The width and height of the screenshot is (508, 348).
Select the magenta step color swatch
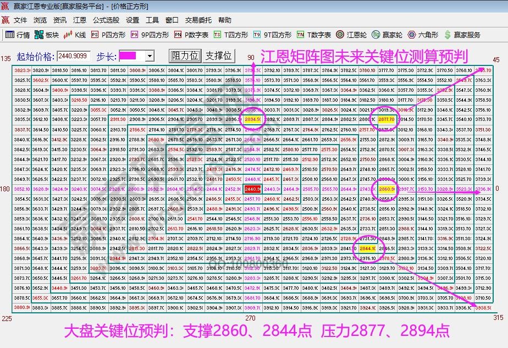(126, 56)
